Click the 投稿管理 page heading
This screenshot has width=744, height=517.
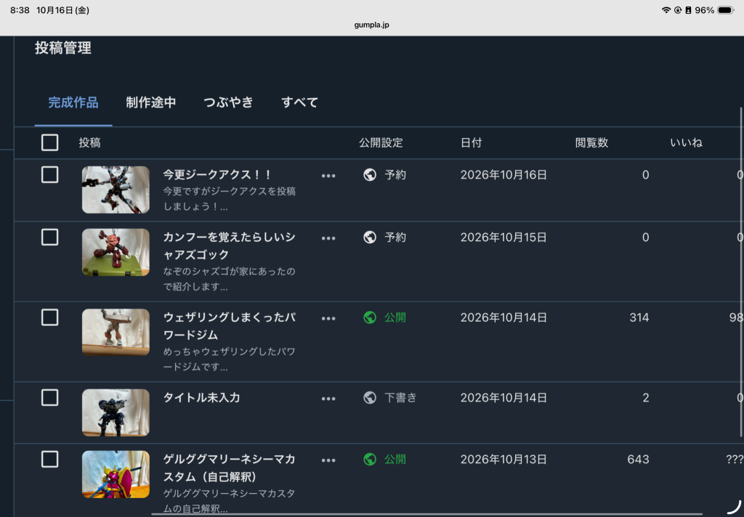click(63, 48)
